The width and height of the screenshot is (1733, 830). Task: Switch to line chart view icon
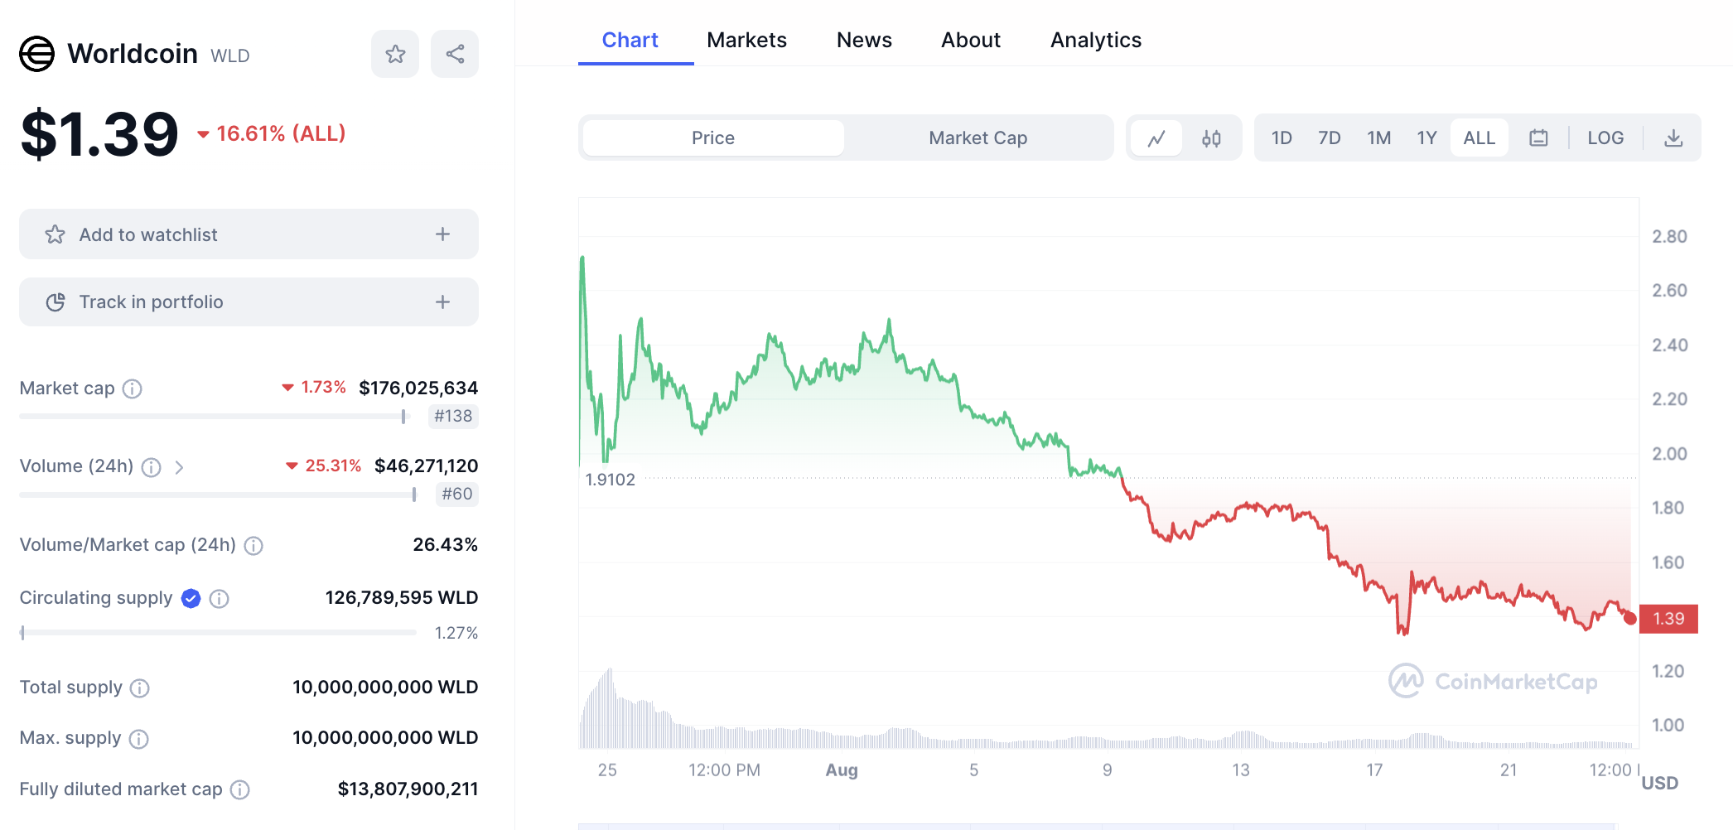coord(1156,138)
